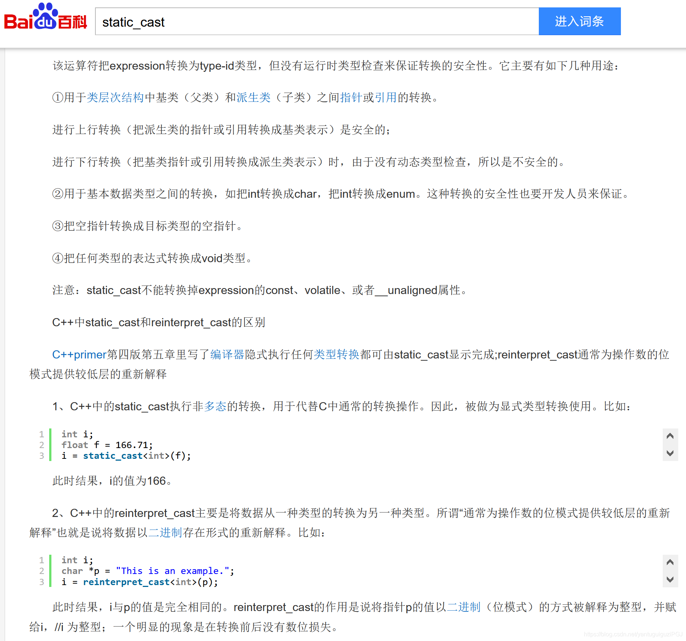Click first paragraph starting '该运算符把expression'
This screenshot has height=641, width=686.
335,66
